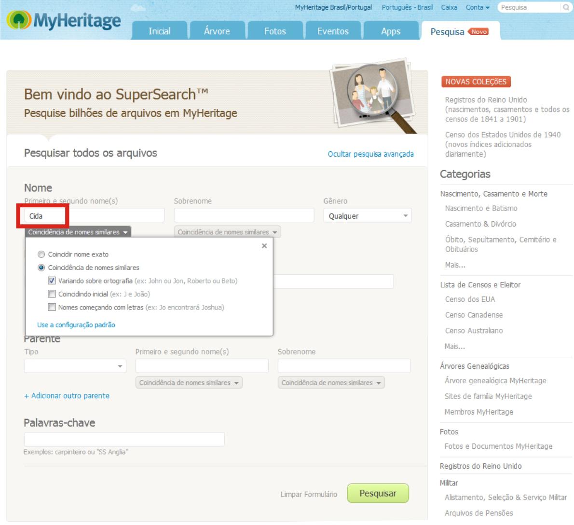Click the MyHeritage logo
This screenshot has height=525, width=574.
pyautogui.click(x=64, y=20)
